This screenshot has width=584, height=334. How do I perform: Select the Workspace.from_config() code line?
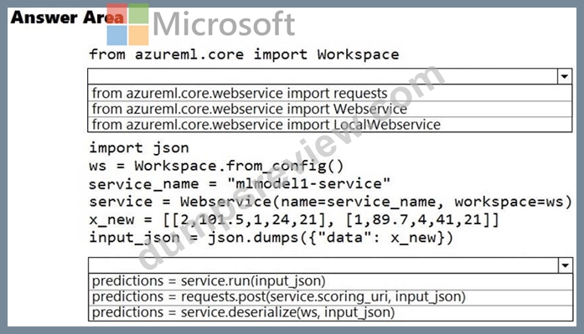pos(216,166)
